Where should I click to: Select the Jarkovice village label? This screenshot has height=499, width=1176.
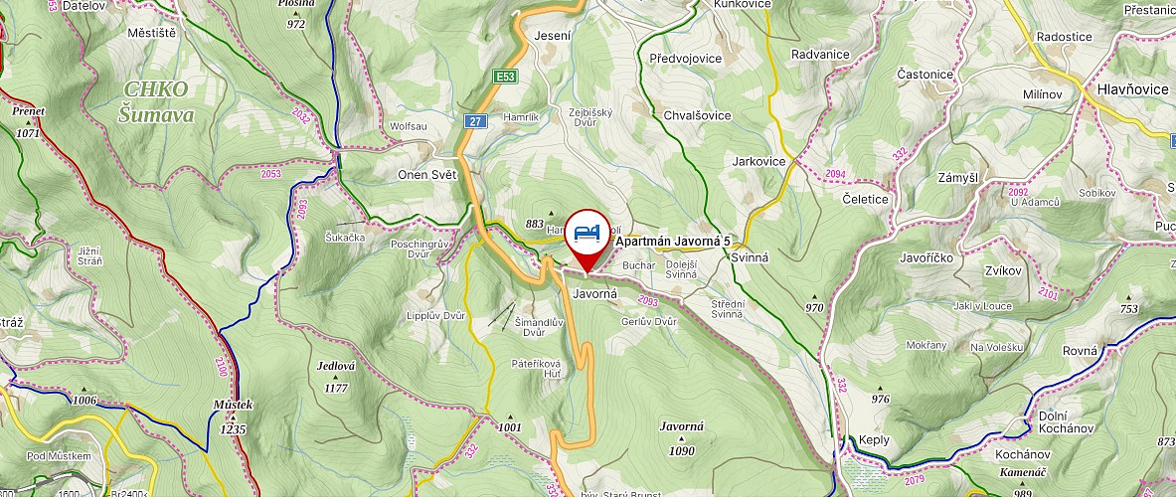point(759,161)
